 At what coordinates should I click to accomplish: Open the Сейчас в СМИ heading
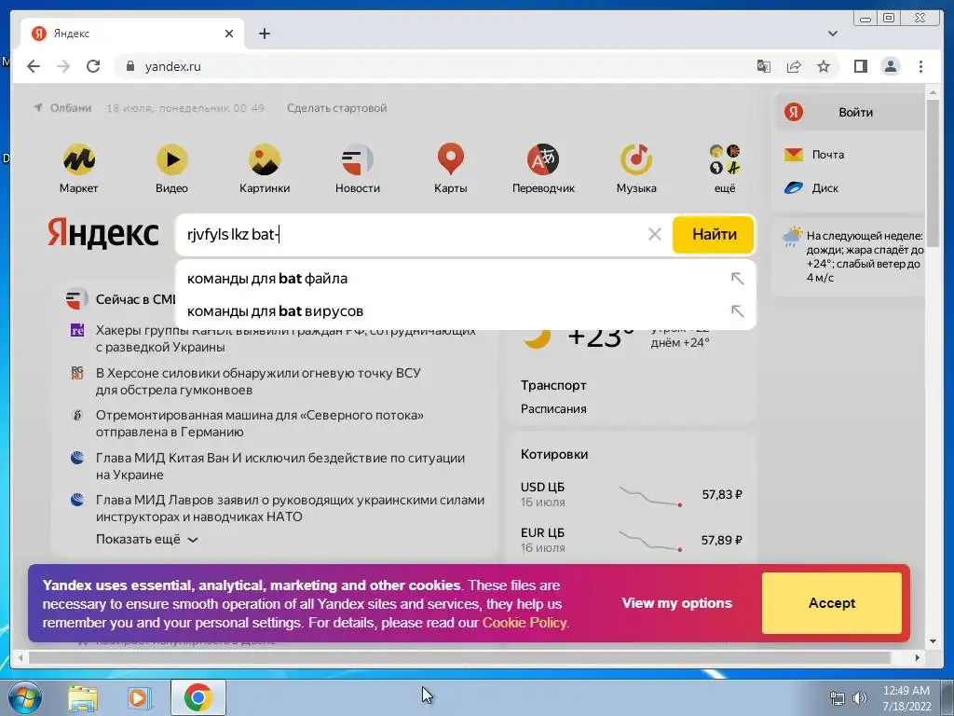click(x=135, y=299)
